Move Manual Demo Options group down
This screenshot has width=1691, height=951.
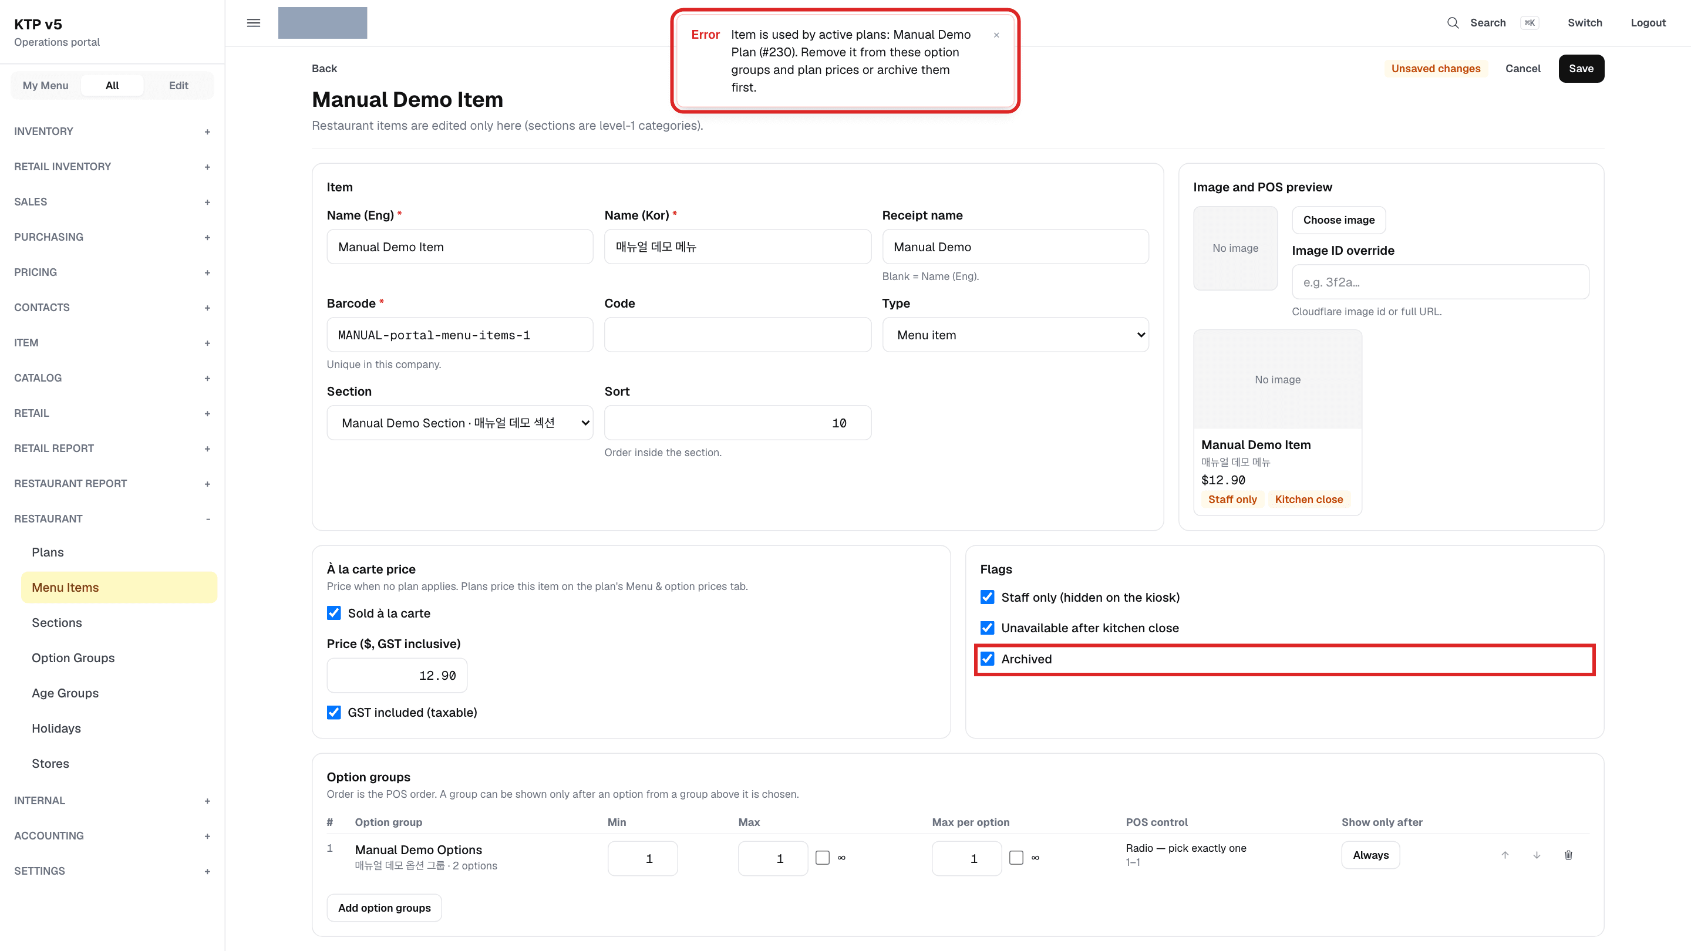(1537, 855)
